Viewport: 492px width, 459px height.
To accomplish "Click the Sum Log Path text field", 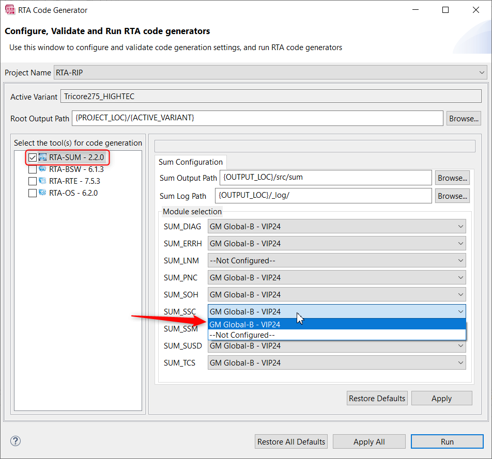I will (x=323, y=196).
